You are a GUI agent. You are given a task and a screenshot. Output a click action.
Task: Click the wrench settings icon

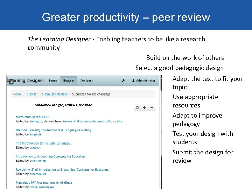123,80
